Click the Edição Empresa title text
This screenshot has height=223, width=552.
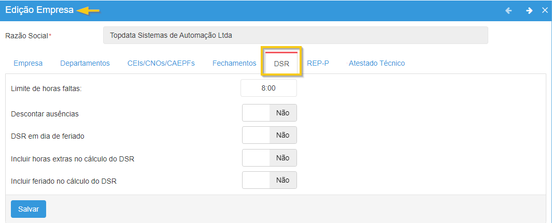(39, 10)
